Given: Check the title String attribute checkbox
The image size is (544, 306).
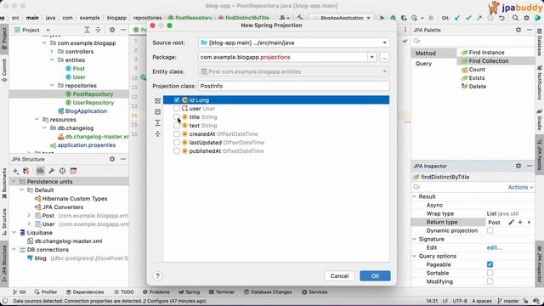Looking at the screenshot, I should tap(177, 117).
